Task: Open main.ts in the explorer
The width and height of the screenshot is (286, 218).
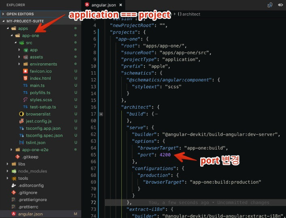Action: click(37, 85)
